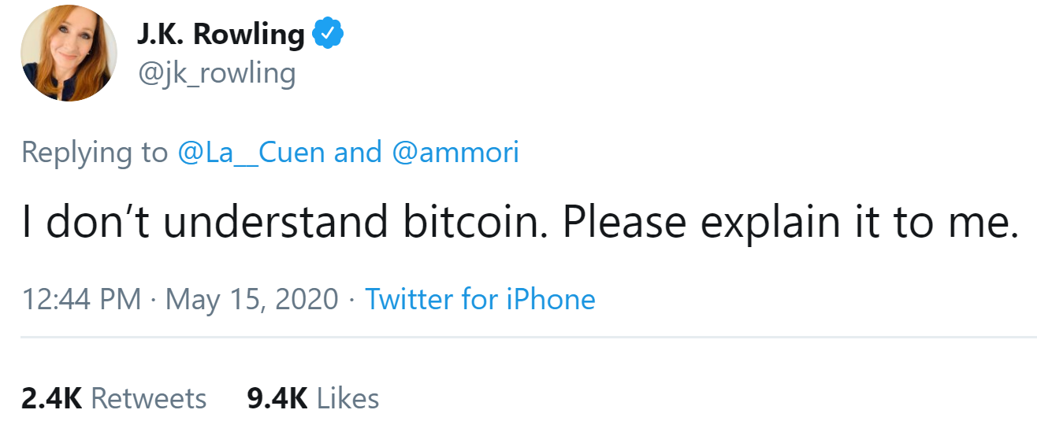Viewport: 1037px width, 432px height.
Task: Open the @ammori mention link
Action: point(455,152)
